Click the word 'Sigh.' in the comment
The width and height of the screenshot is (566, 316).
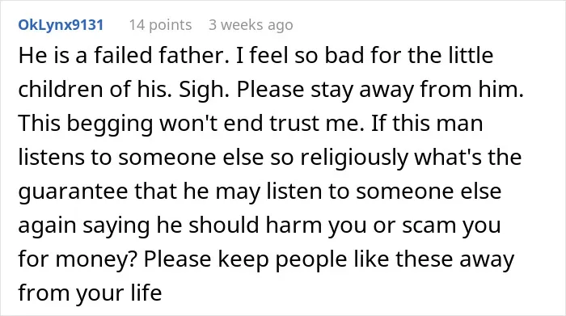[x=204, y=90]
